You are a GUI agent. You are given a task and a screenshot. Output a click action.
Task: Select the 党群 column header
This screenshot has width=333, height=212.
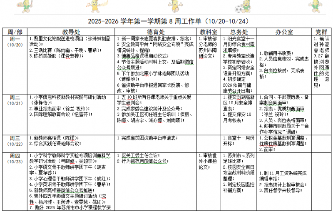(321, 32)
